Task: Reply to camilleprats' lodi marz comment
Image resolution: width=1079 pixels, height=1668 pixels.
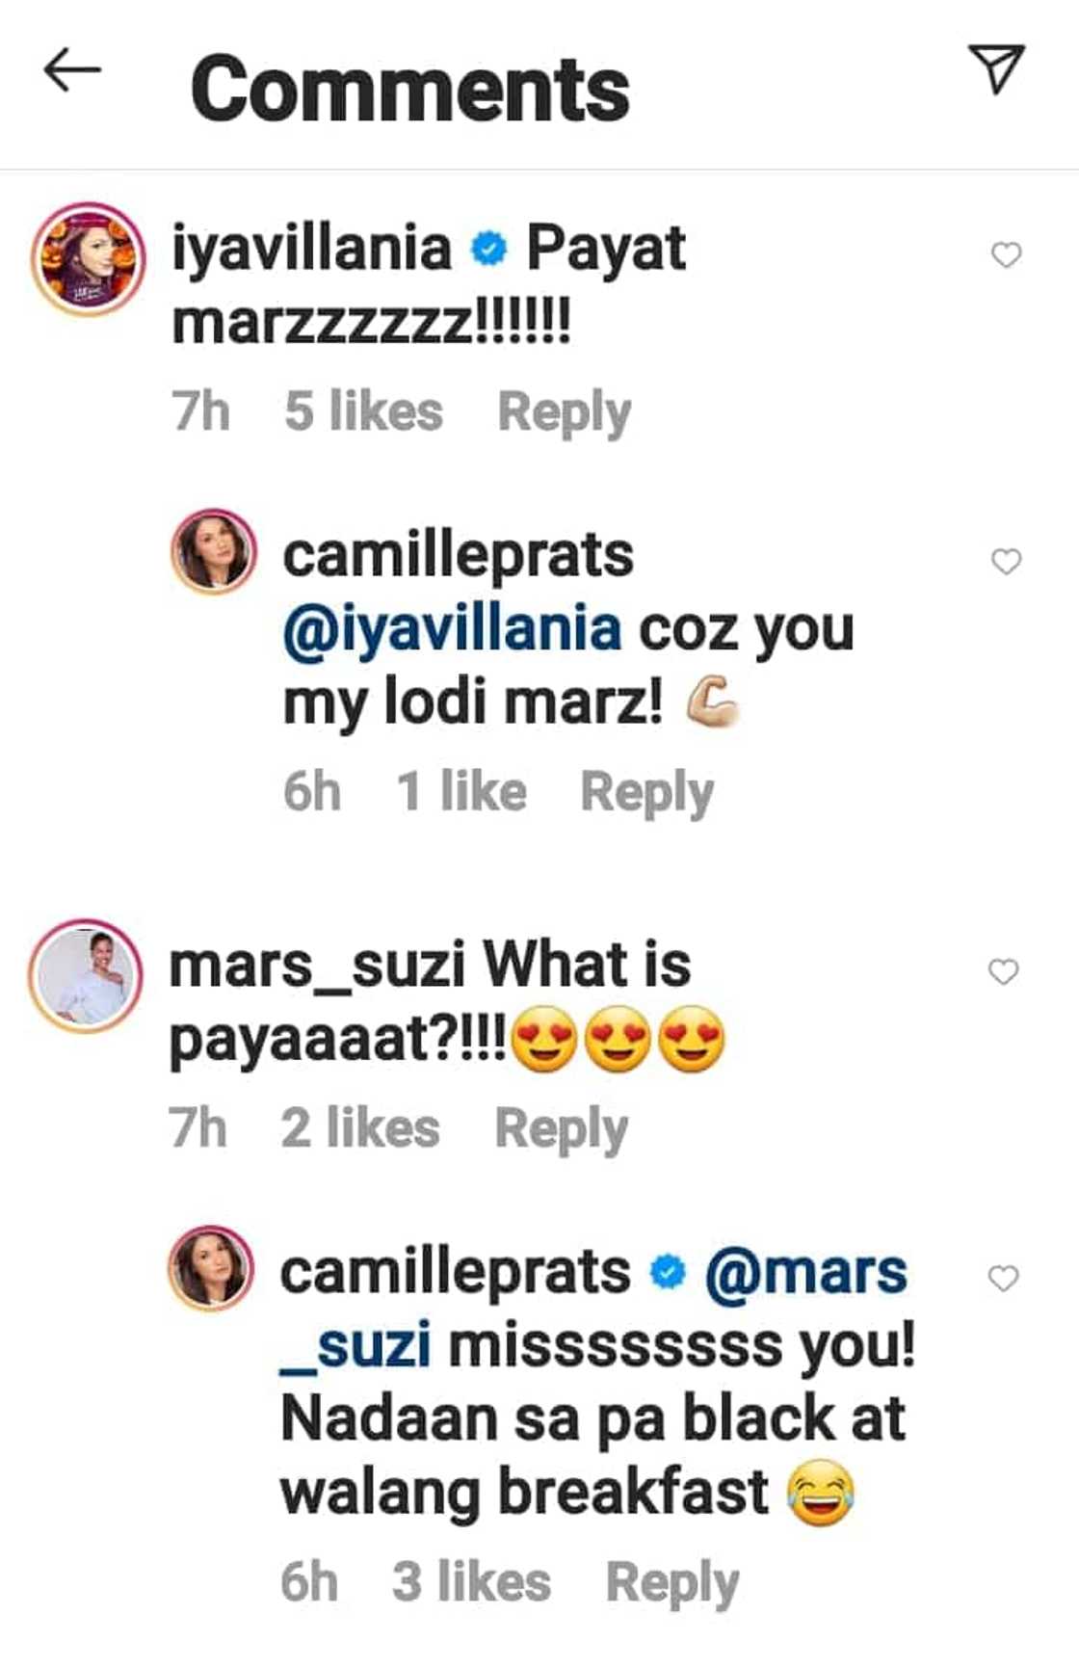Action: coord(646,793)
